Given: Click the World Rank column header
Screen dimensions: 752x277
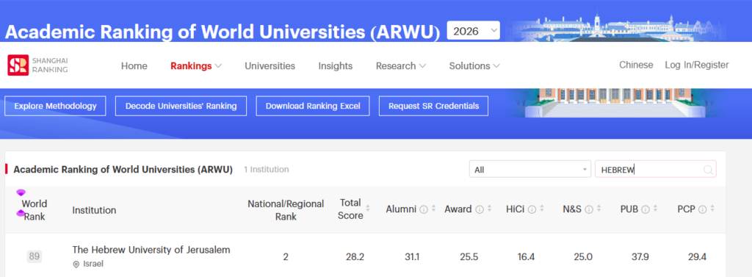Looking at the screenshot, I should point(34,210).
